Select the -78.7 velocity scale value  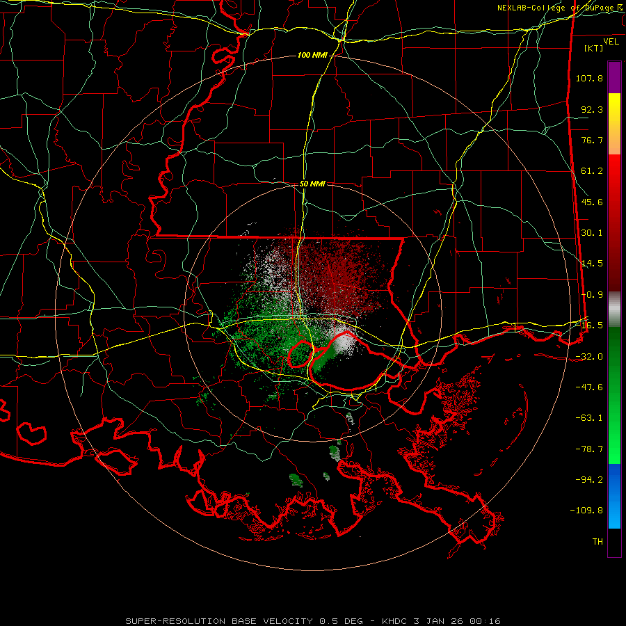589,449
